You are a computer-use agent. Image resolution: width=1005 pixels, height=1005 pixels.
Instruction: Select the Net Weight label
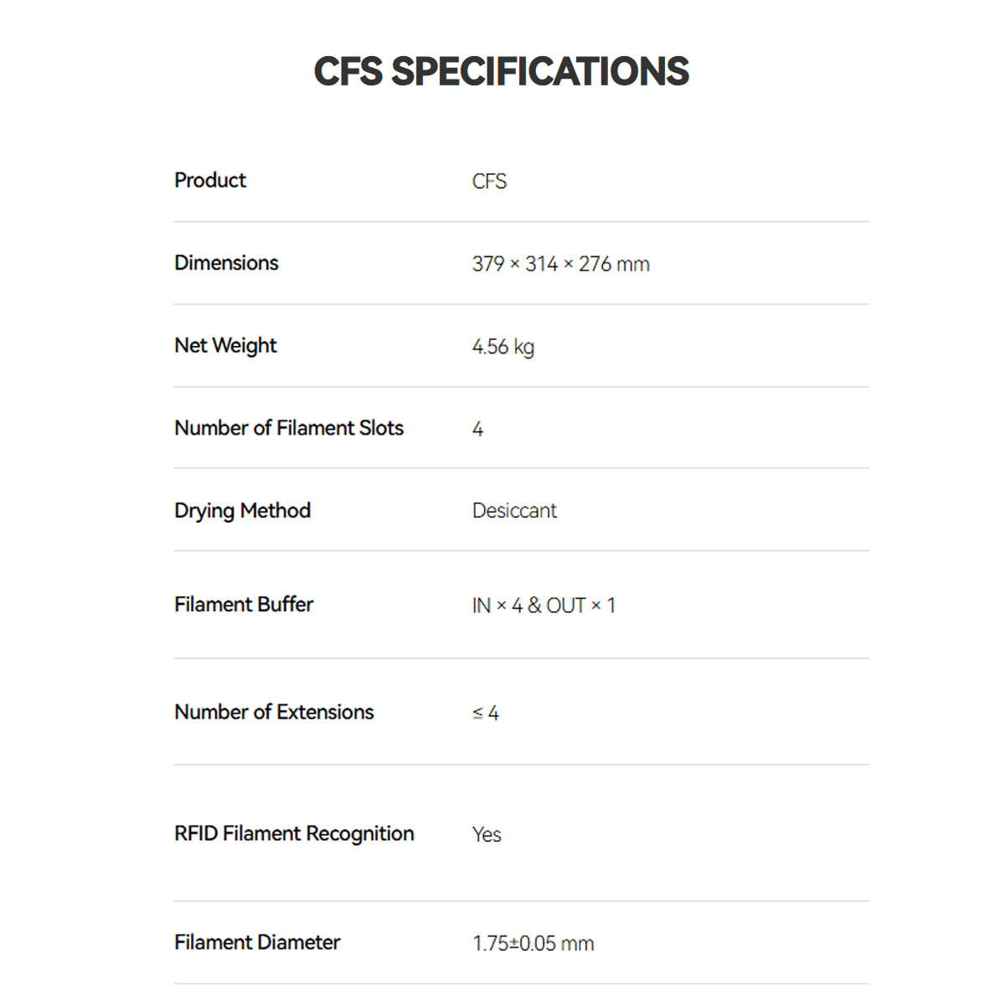pyautogui.click(x=225, y=346)
